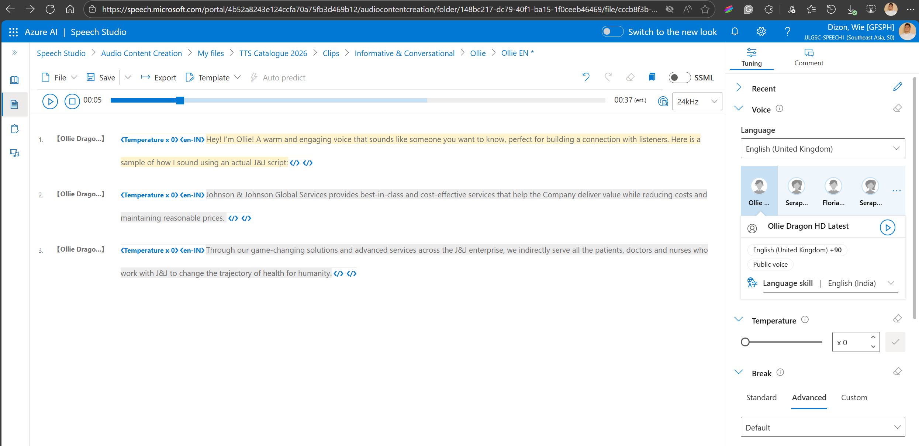Viewport: 919px width, 446px height.
Task: Open the audio-video content panel
Action: tap(14, 153)
